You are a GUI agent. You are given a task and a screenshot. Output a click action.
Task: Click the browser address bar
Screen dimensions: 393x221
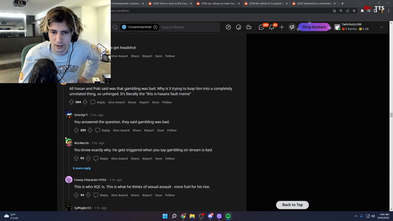[220, 11]
